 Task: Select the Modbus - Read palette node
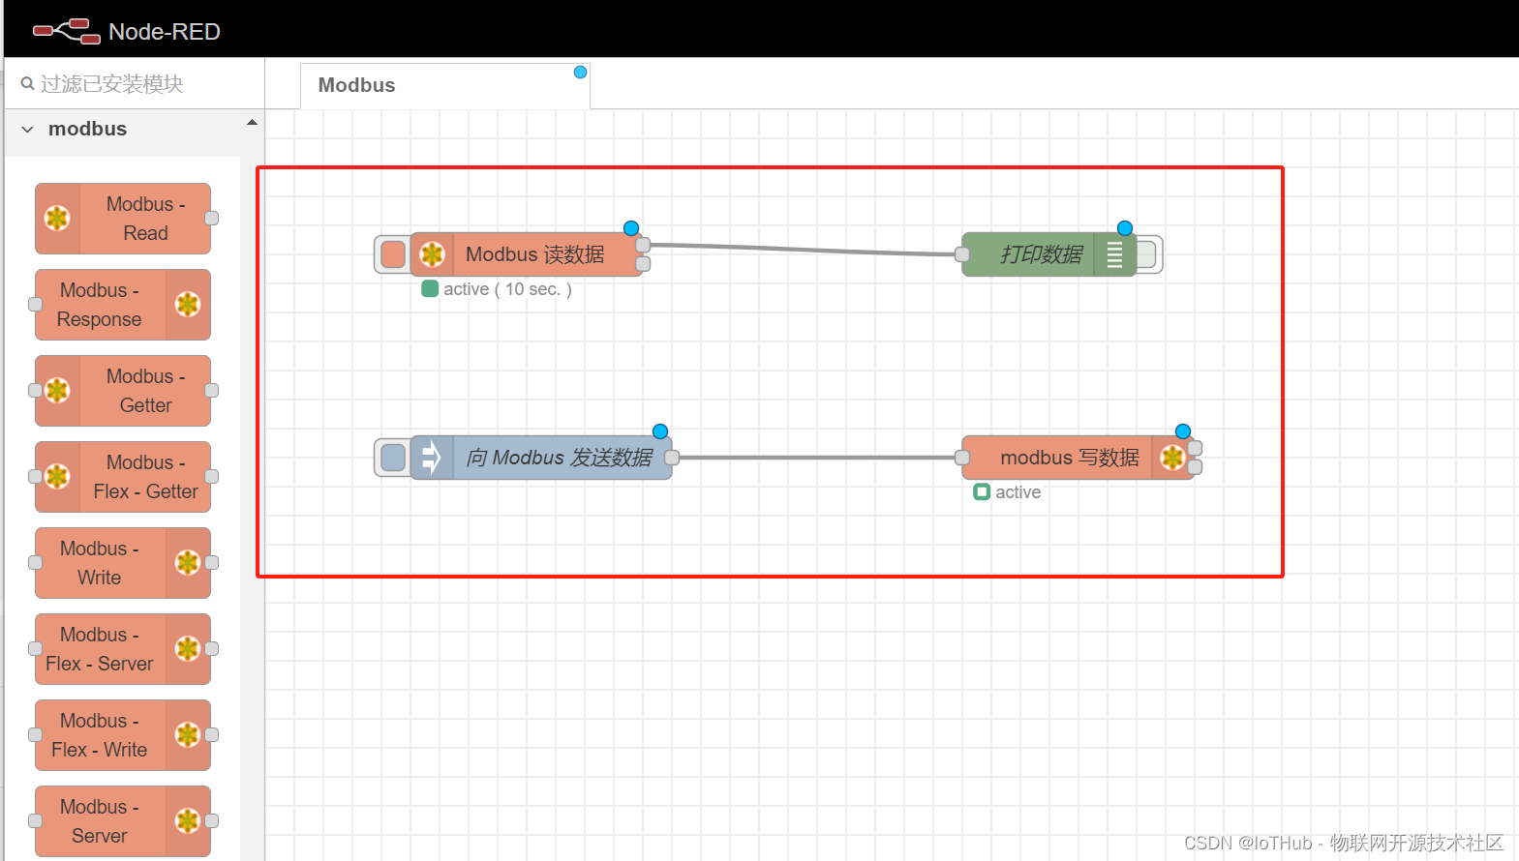coord(123,219)
